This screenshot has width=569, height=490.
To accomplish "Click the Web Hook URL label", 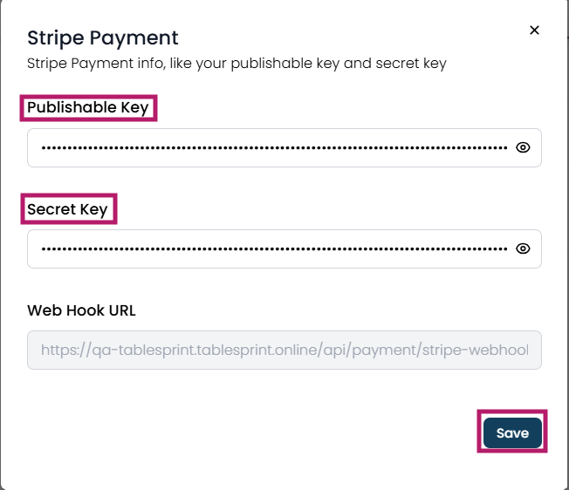I will tap(81, 310).
